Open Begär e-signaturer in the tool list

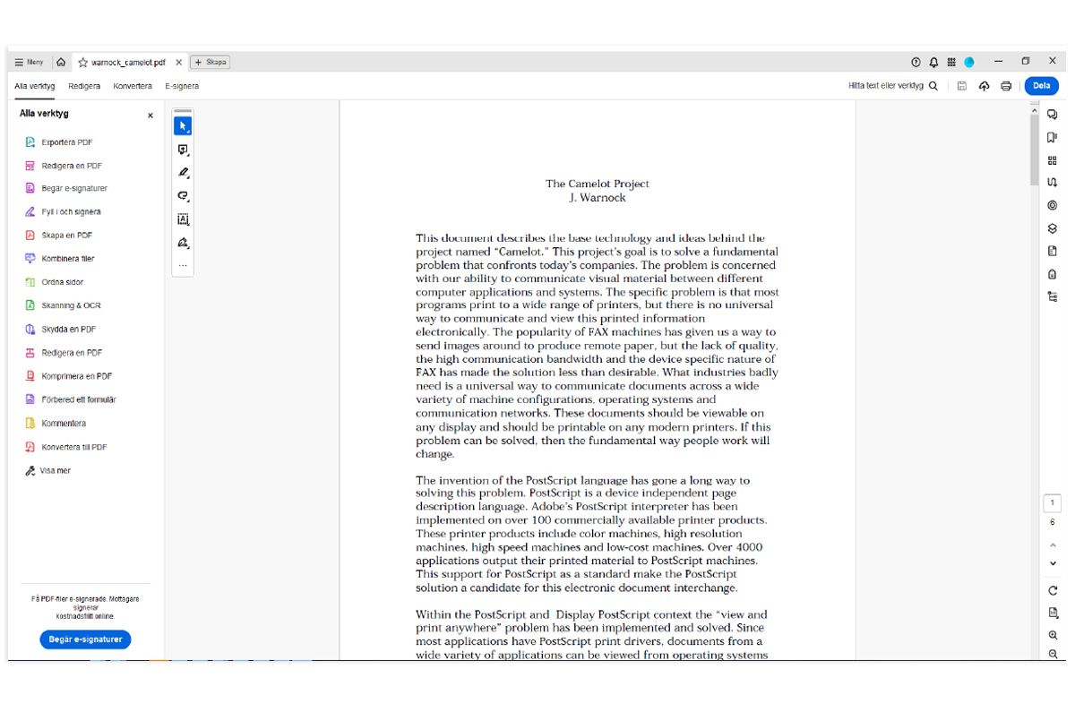coord(67,189)
